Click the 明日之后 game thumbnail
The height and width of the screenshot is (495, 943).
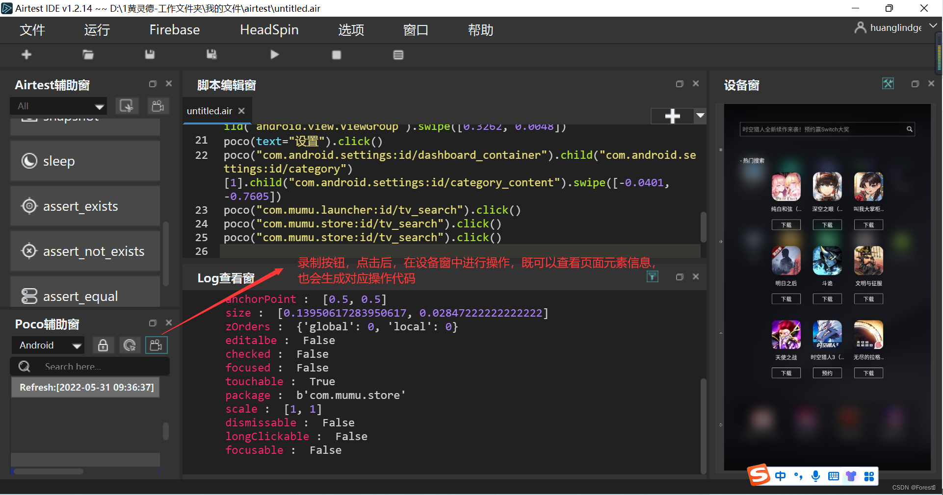pos(786,260)
